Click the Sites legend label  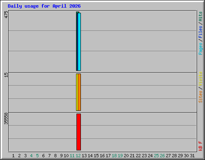coord(201,97)
